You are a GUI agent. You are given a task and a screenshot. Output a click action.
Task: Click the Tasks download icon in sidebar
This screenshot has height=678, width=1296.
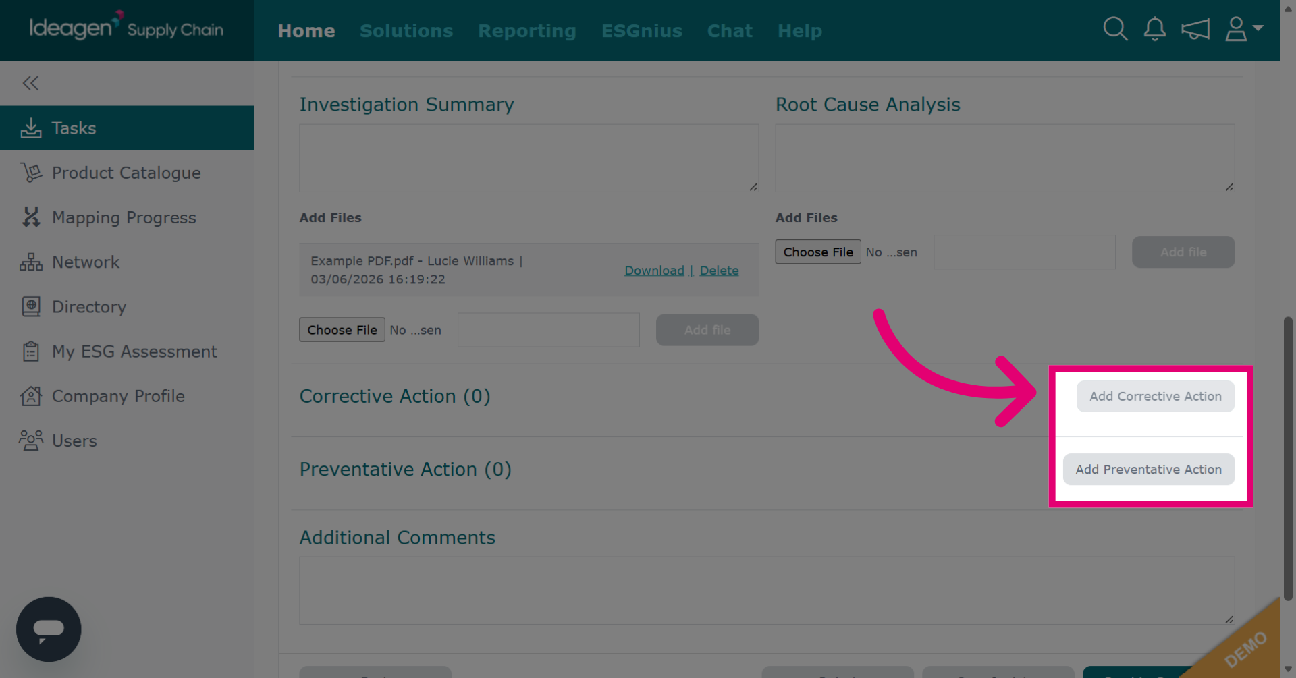point(31,128)
